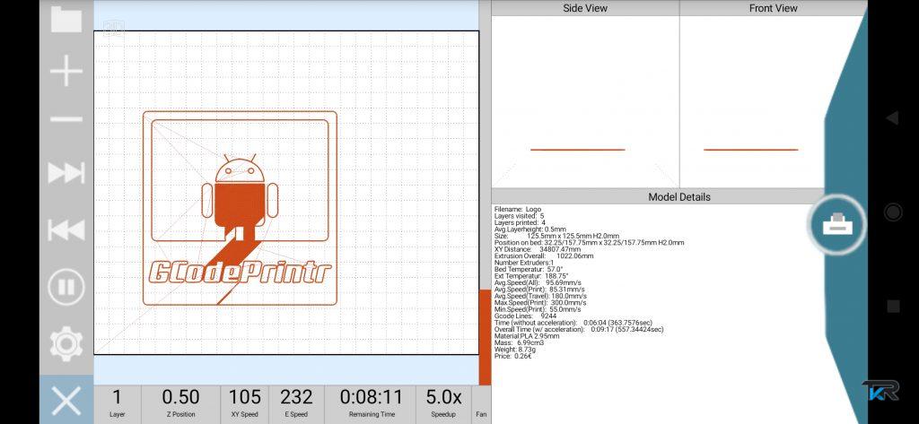The height and width of the screenshot is (424, 919).
Task: Select the Side View header
Action: point(585,8)
